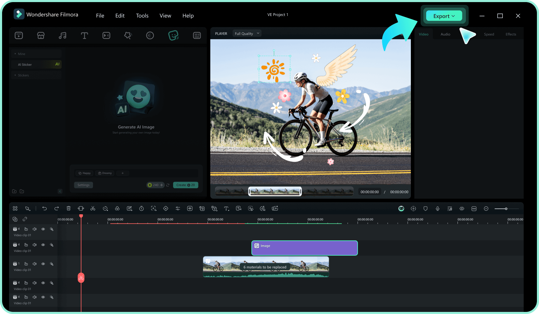Screen dimensions: 539x314
Task: Hide the topmost timeline track with its eye
Action: pos(43,229)
